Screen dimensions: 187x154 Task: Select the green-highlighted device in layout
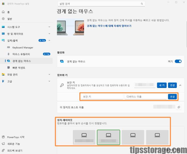coord(108,137)
